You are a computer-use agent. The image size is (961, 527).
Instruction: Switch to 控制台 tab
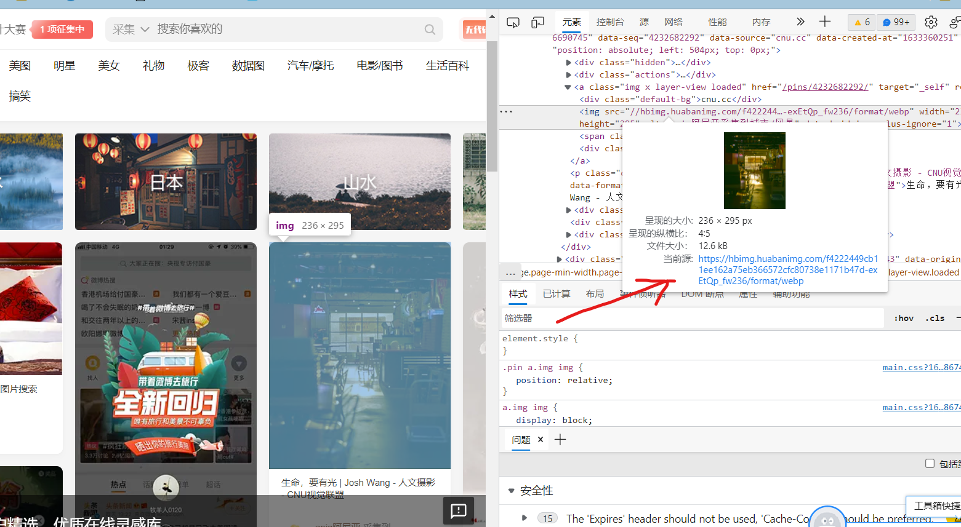pos(610,22)
